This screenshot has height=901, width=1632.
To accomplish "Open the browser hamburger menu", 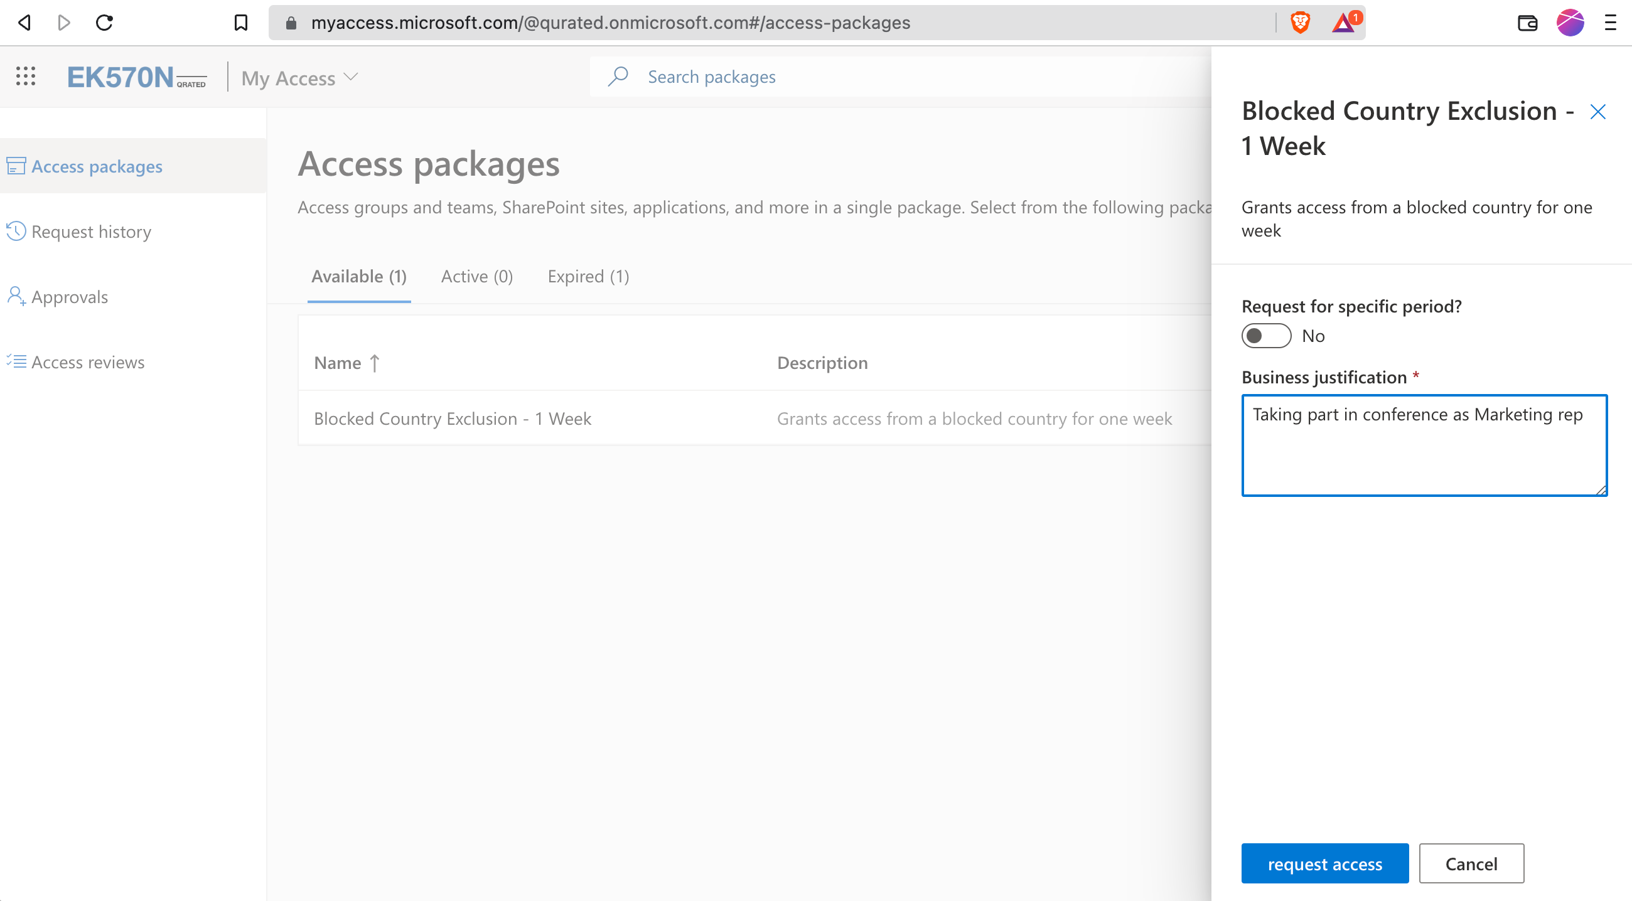I will coord(1610,23).
